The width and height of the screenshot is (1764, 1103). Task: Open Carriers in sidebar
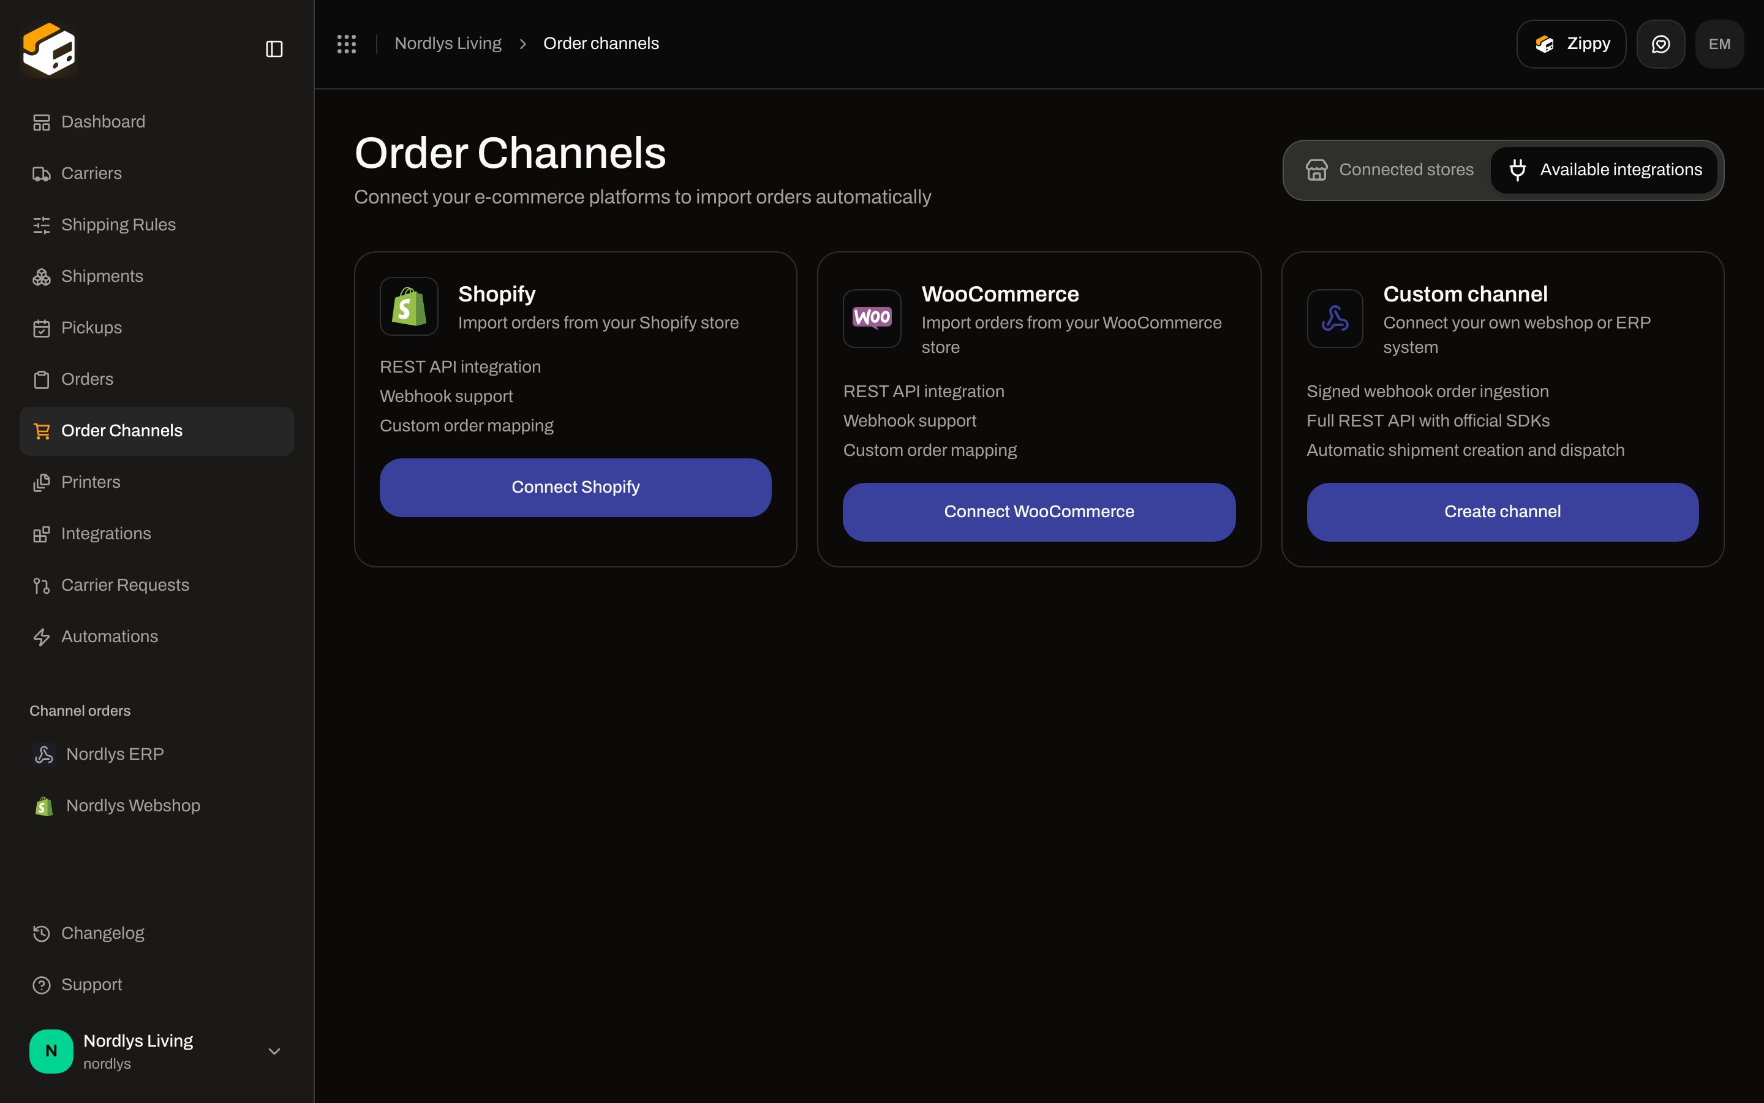(x=157, y=173)
